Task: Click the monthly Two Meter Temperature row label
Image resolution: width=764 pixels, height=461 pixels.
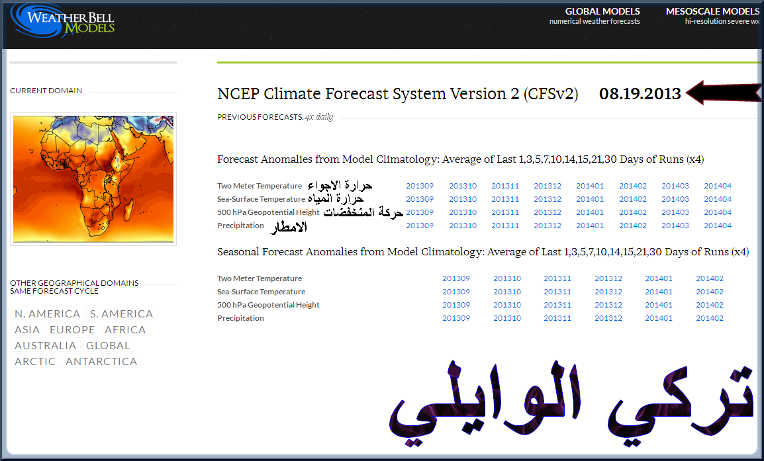Action: tap(260, 186)
